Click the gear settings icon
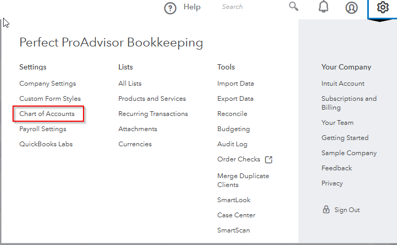Screen dimensions: 397x245 tap(382, 7)
